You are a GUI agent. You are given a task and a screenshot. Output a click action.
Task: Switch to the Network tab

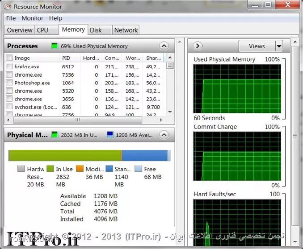[126, 30]
